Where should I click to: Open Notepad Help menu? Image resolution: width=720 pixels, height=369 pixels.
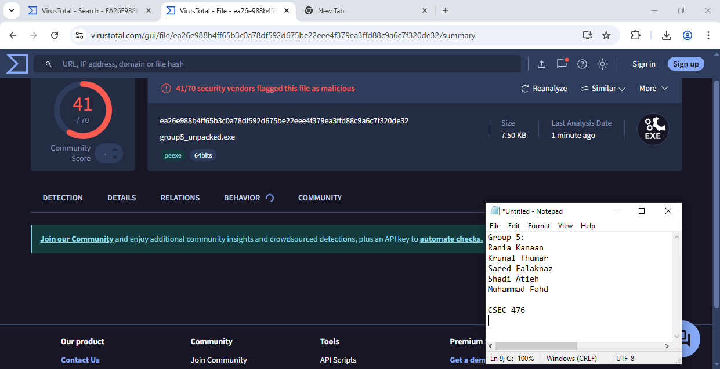588,226
